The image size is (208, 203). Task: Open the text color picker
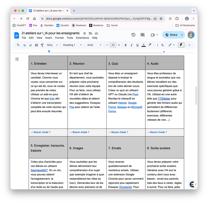pos(143,45)
